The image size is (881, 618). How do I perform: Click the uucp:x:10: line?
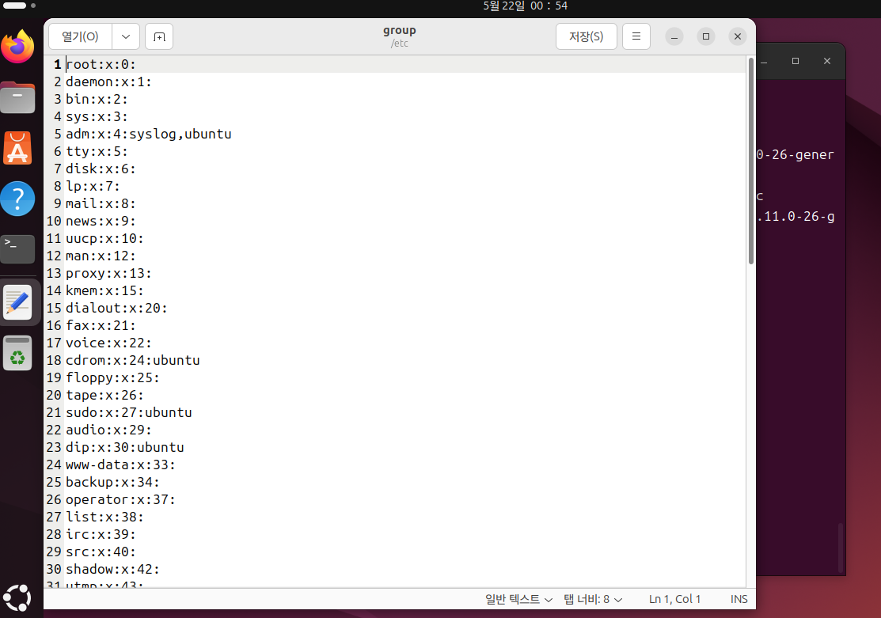pos(104,239)
